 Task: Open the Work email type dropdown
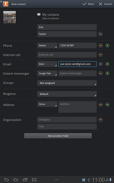[x=47, y=64]
